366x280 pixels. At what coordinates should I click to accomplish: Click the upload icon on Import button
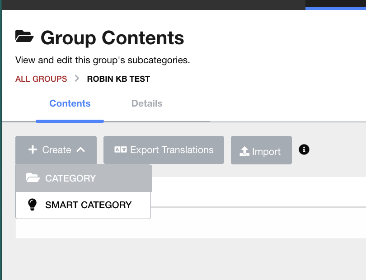[x=244, y=152]
